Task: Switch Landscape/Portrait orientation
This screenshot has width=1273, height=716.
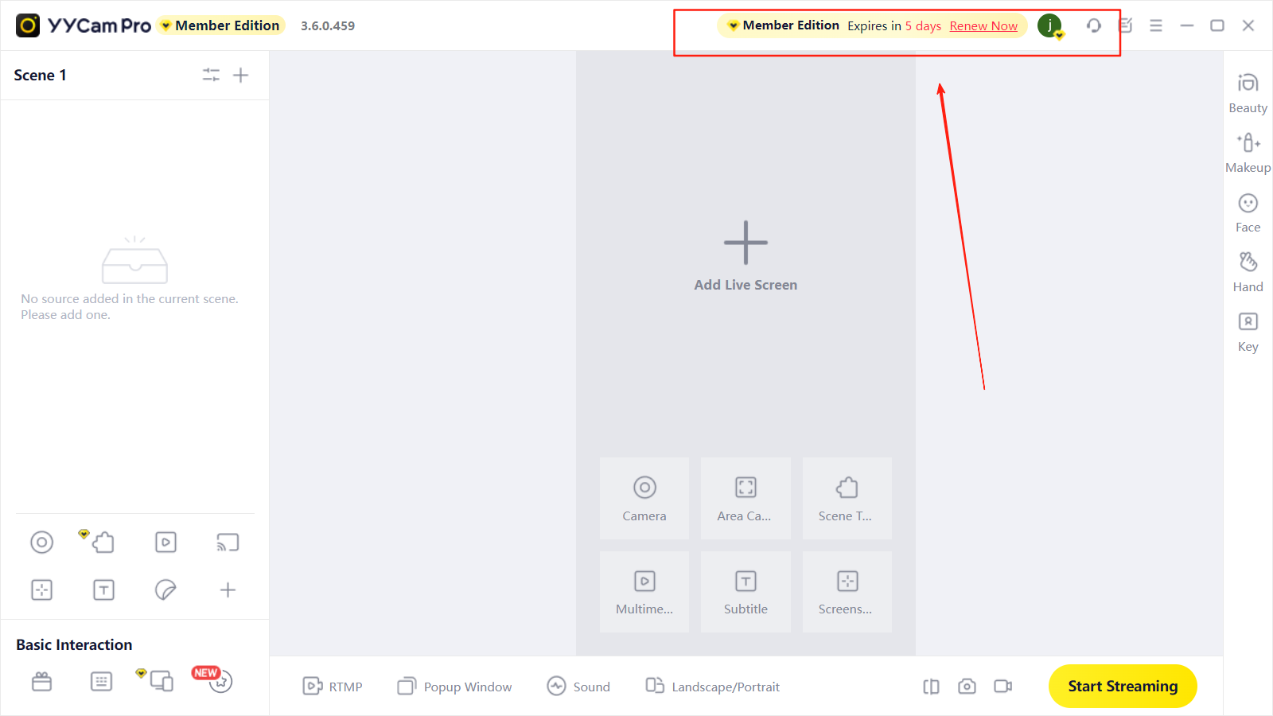Action: click(713, 687)
